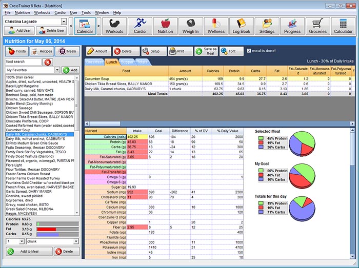
Task: Open the Weigh In scale icon
Action: [x=190, y=26]
